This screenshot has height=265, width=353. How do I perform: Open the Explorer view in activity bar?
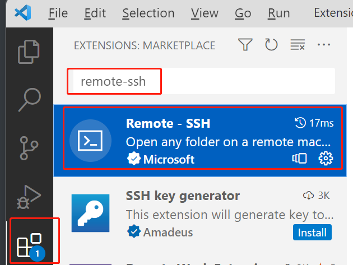[x=29, y=52]
